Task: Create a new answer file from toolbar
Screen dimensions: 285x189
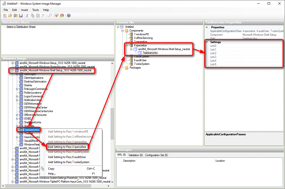Action: [5, 16]
